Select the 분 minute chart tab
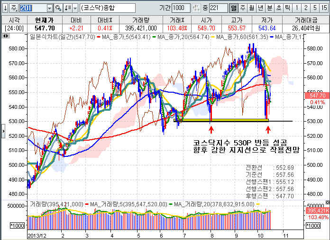The height and width of the screenshot is (240, 330). (x=269, y=8)
